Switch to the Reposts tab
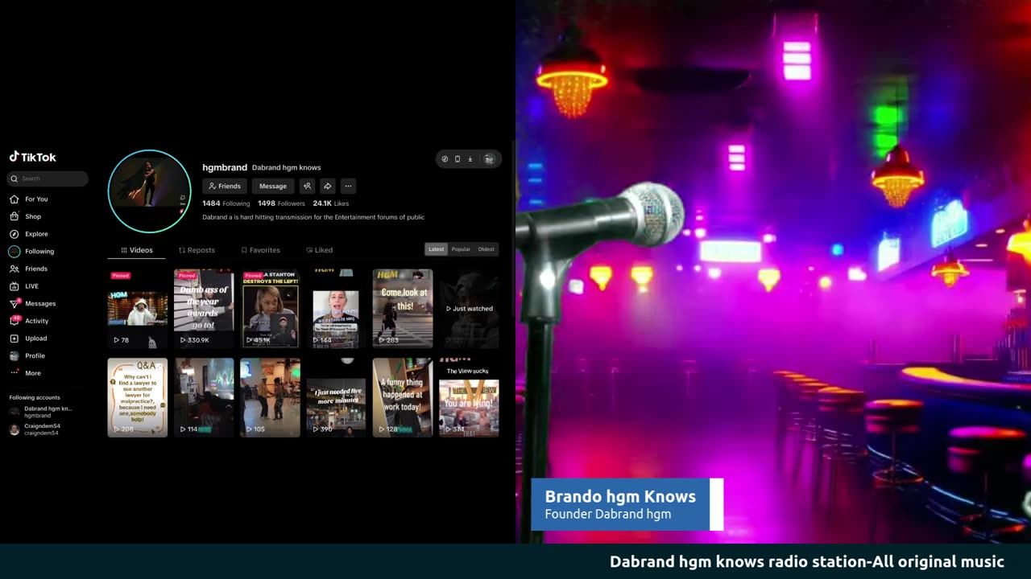 point(197,250)
